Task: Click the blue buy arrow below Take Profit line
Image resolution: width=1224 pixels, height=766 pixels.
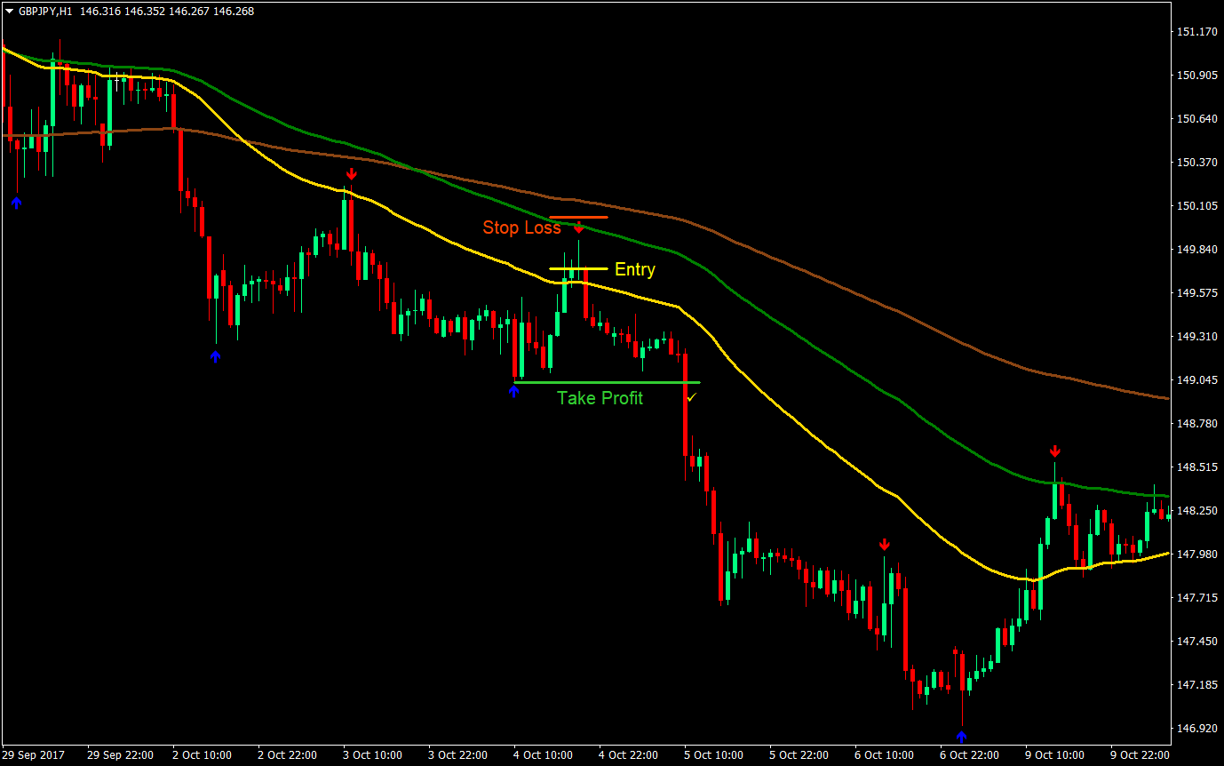Action: click(513, 389)
